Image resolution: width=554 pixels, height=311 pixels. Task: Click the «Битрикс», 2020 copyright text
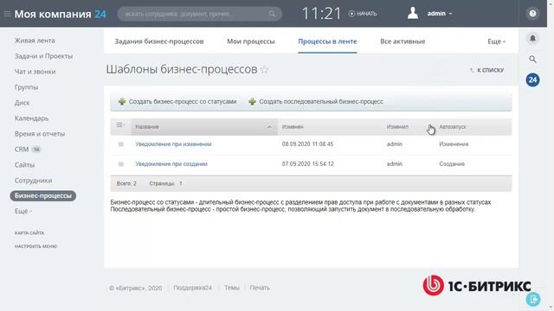pos(135,288)
